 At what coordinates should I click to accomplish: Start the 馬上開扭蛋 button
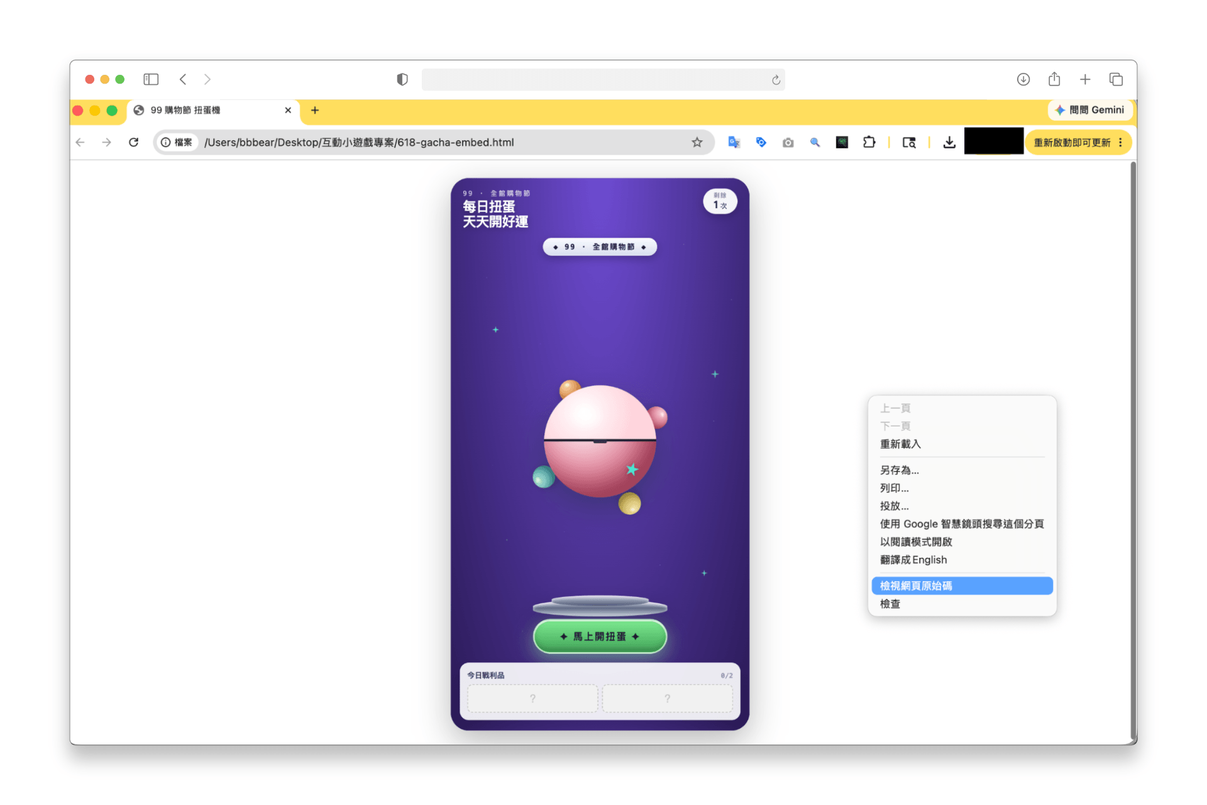coord(600,636)
